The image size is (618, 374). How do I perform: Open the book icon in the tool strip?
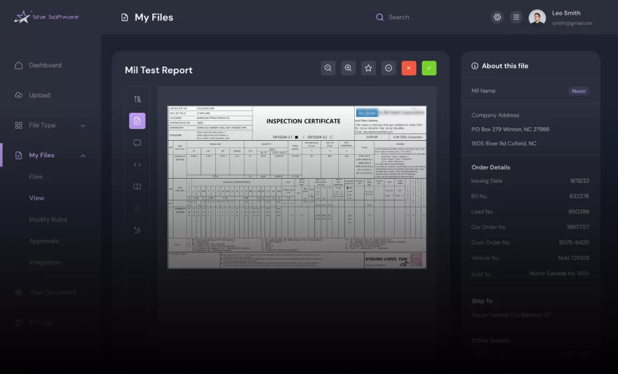coord(137,187)
